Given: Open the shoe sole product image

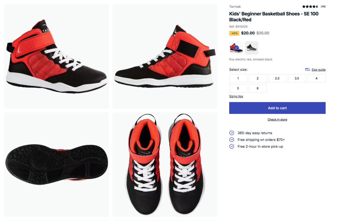Looking at the screenshot, I should [57, 165].
